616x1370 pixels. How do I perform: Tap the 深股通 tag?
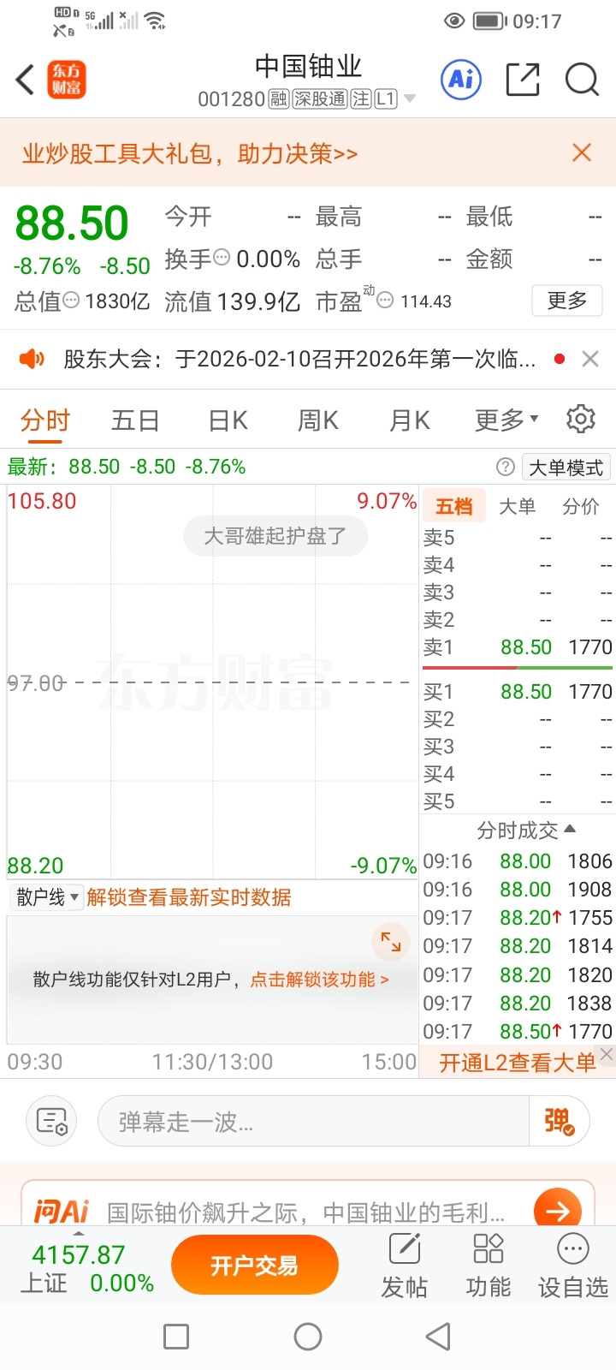coord(320,99)
